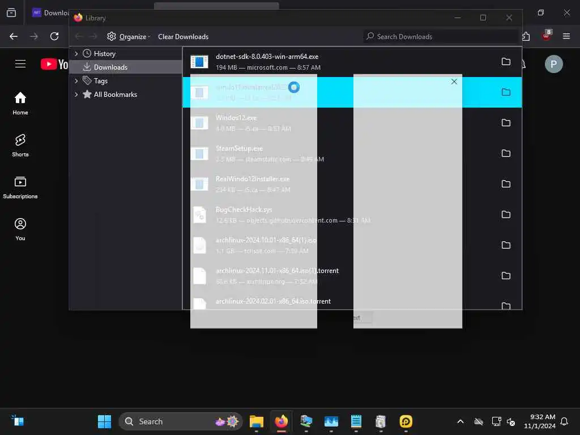Image resolution: width=580 pixels, height=435 pixels.
Task: Open containing folder for SteamSetup.exe
Action: tap(506, 153)
